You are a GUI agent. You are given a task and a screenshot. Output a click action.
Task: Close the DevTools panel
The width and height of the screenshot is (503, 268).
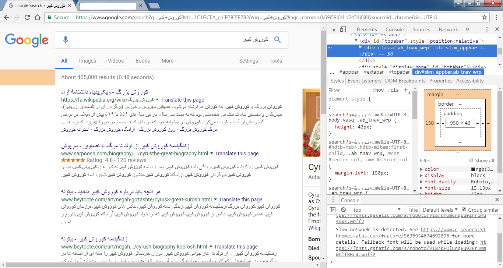pos(497,29)
